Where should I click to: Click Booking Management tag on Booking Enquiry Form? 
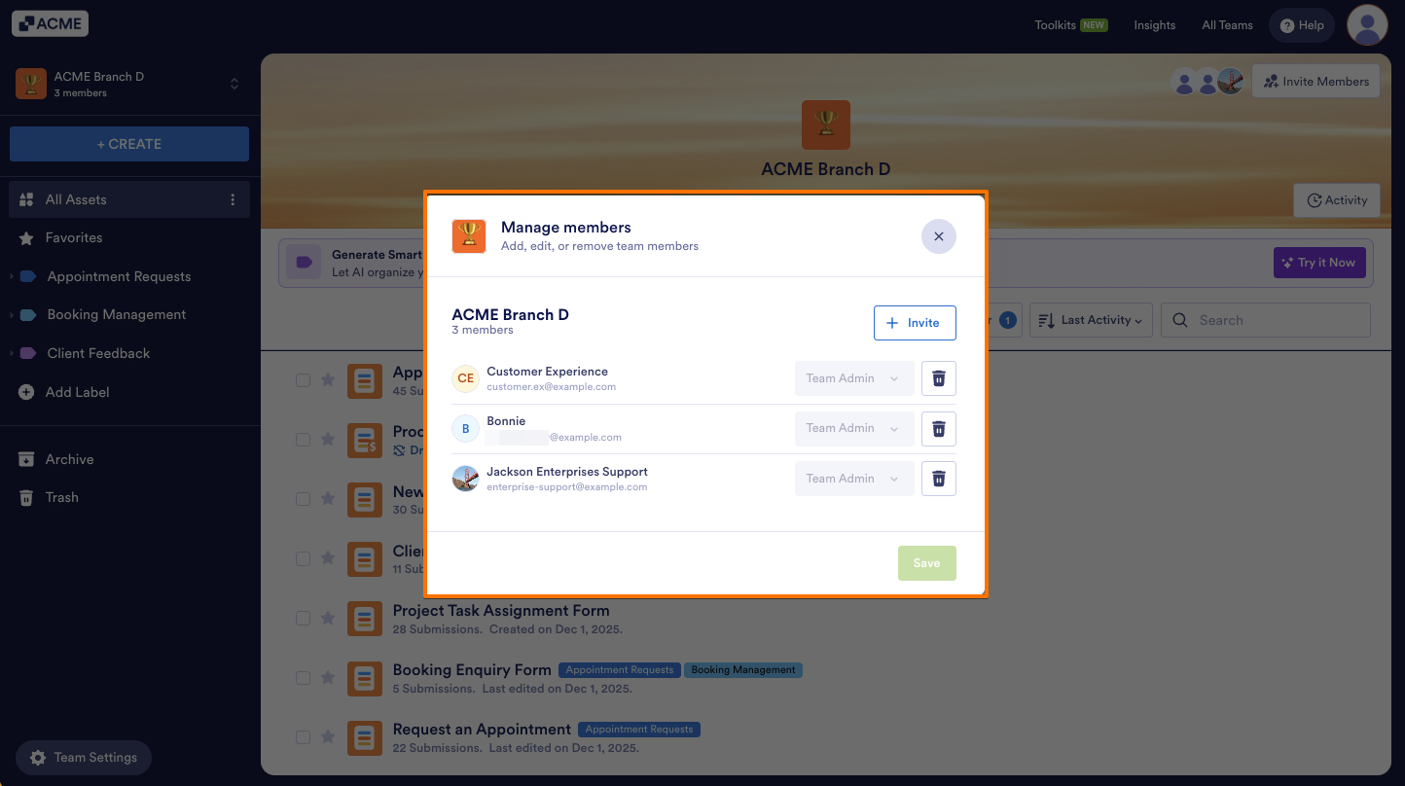(743, 670)
